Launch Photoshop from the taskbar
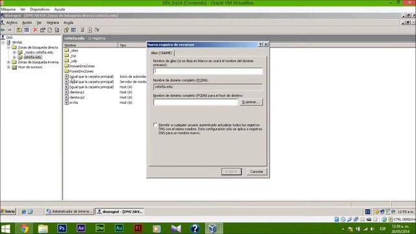 pos(62,228)
